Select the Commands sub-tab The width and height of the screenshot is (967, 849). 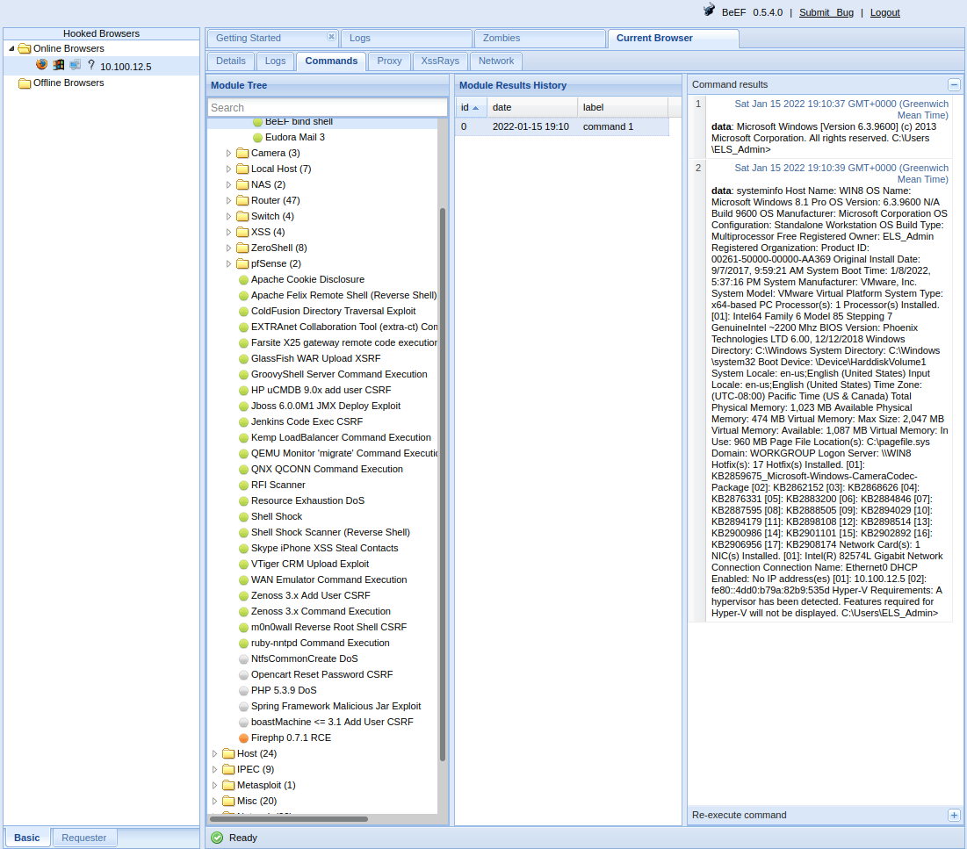(331, 61)
